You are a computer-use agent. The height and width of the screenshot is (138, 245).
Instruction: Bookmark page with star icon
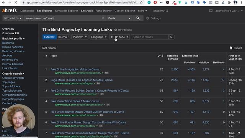coord(141,3)
